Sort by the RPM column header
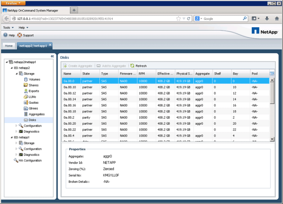Screen dimensions: 283x204 tap(147, 74)
